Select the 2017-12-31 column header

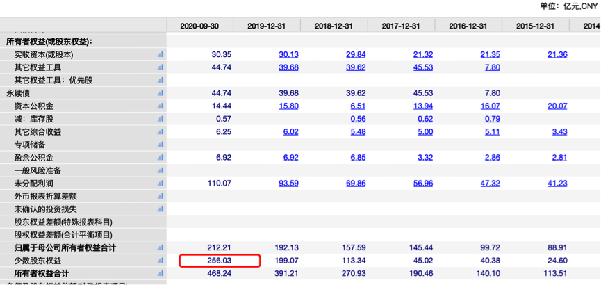coord(401,26)
